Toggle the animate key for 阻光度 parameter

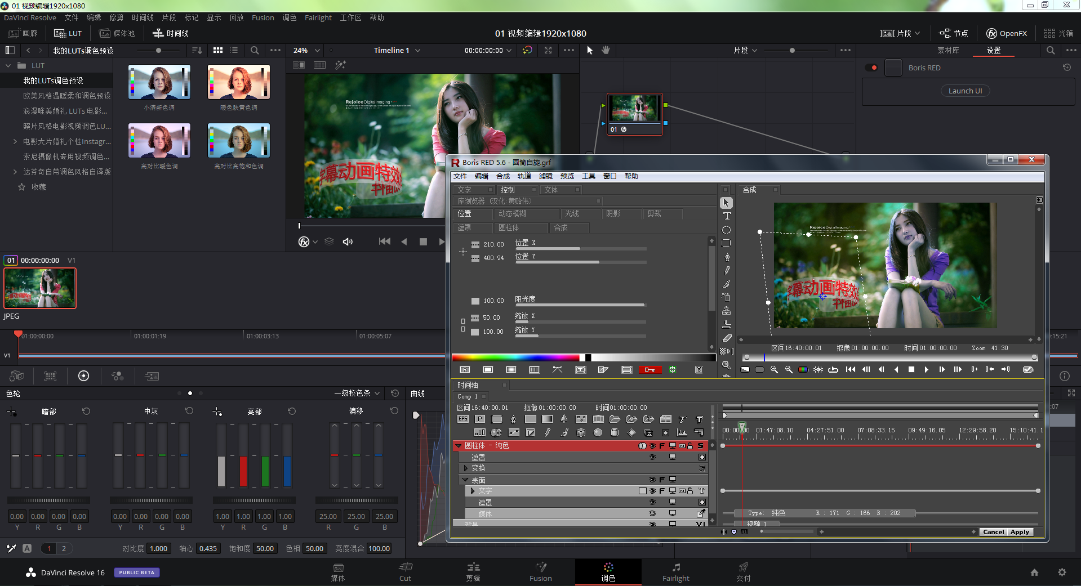475,301
